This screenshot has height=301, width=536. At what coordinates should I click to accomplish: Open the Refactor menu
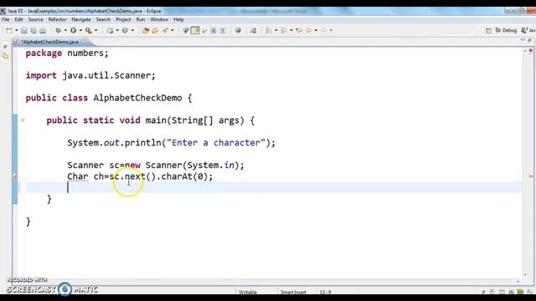57,19
